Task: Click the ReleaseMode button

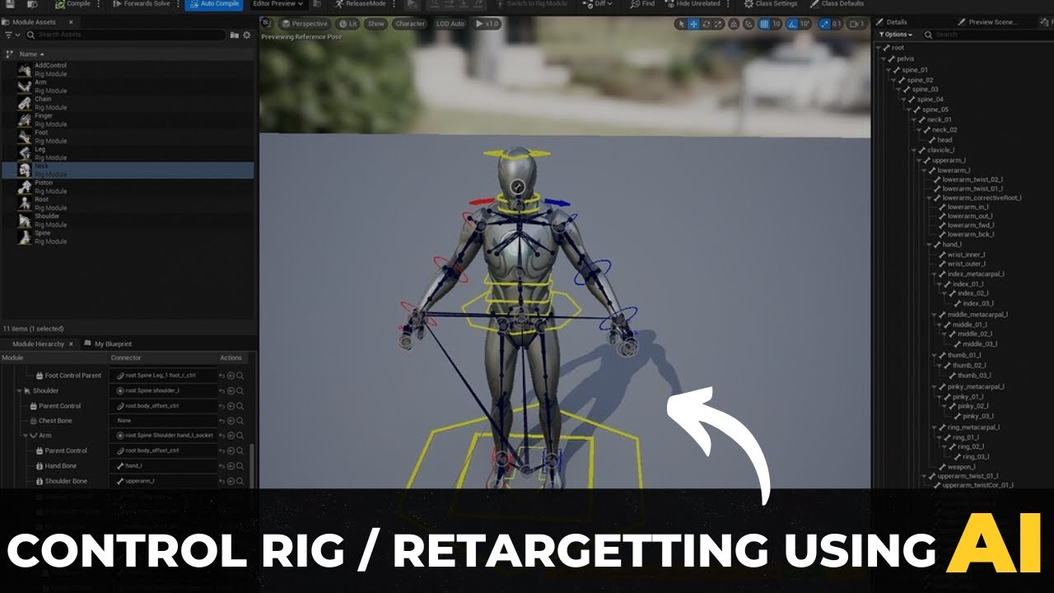Action: point(360,4)
